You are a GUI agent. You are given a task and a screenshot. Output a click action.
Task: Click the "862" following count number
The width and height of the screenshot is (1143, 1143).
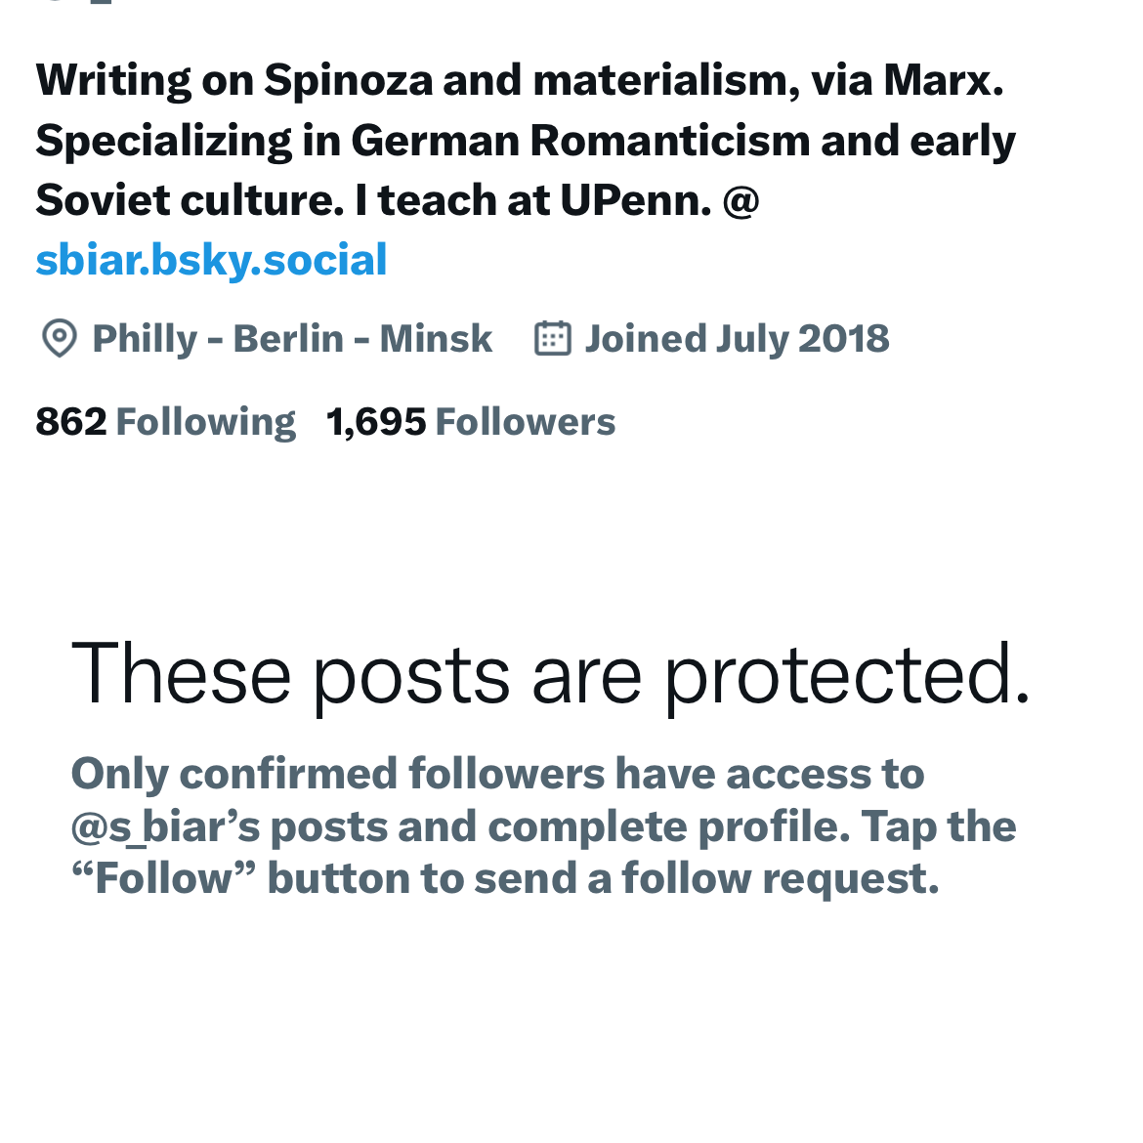tap(71, 422)
